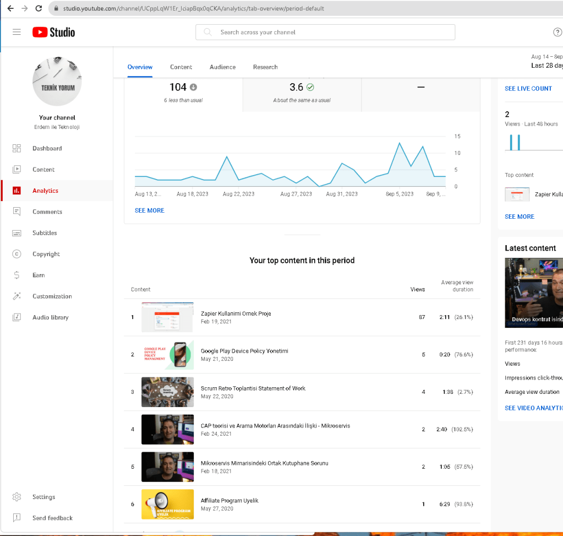
Task: Click the Copyright circle icon
Action: (x=17, y=254)
